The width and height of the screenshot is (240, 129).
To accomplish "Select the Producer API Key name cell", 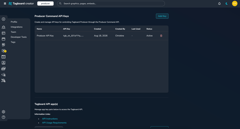I will 45,36.
